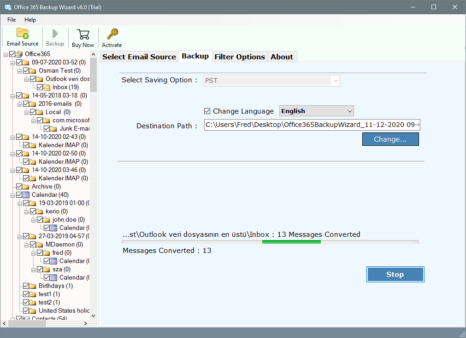Click the fred (0) folder icon

(47, 253)
